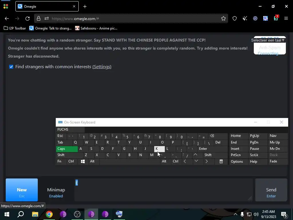Open the Omegle: Talk to strangers bookmark
293x220 pixels.
click(50, 28)
